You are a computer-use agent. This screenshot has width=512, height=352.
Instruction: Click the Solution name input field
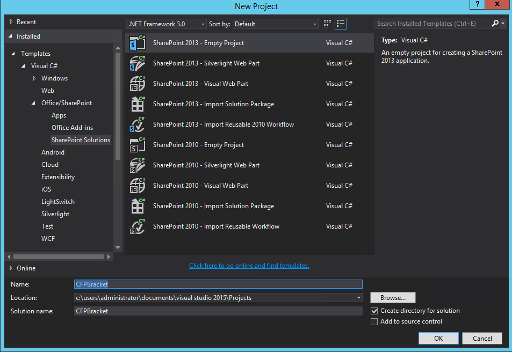[218, 311]
